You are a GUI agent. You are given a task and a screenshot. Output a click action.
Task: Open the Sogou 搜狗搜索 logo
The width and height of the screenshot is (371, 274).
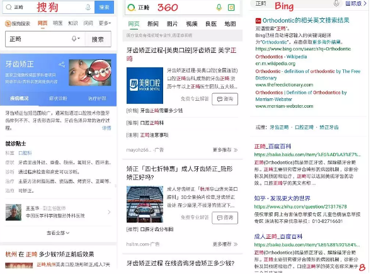18,23
